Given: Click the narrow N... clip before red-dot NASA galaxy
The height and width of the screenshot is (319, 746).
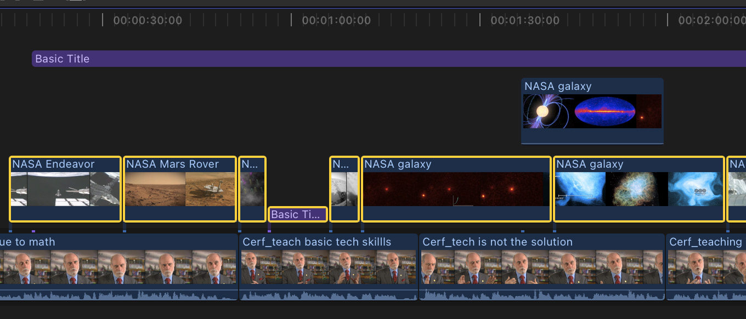Looking at the screenshot, I should 344,189.
